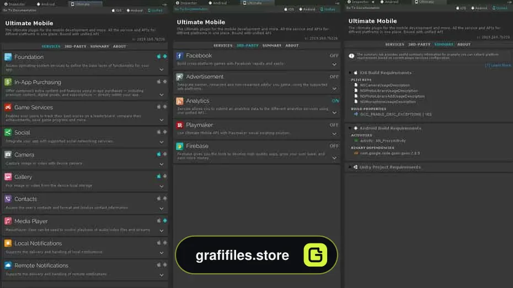Screen dimensions: 513x288
Task: Open ABOUT tab in the Services panel
Action: [119, 47]
